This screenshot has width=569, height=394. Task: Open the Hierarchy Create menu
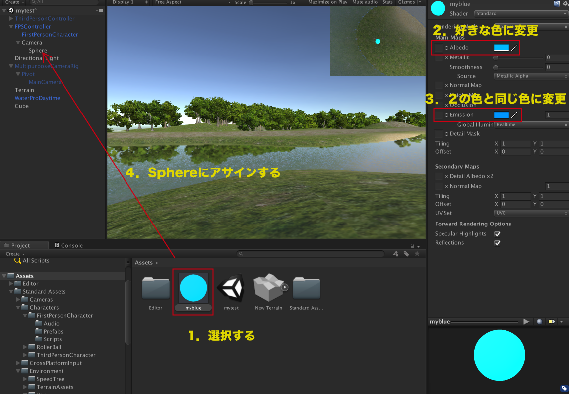(14, 2)
